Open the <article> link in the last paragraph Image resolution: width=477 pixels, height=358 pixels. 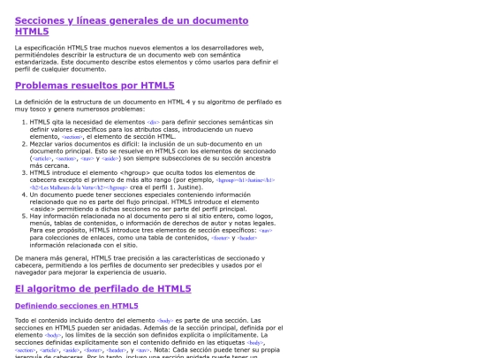pyautogui.click(x=49, y=350)
